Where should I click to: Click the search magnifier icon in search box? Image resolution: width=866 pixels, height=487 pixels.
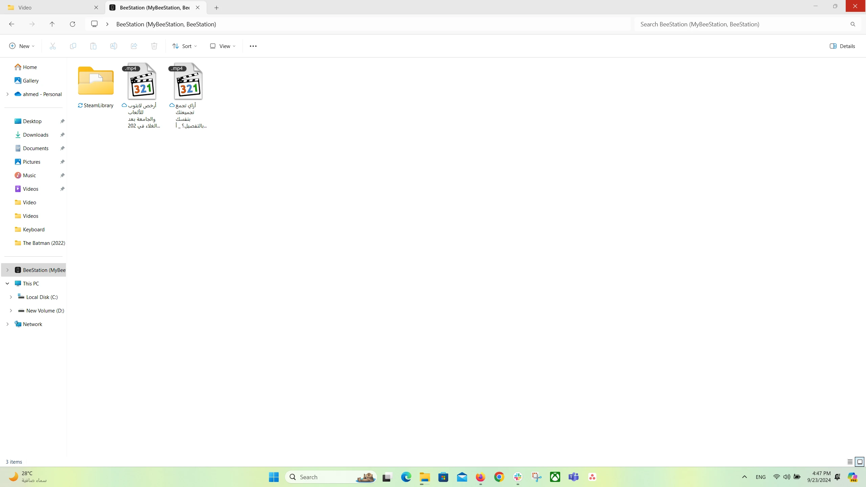click(x=853, y=24)
